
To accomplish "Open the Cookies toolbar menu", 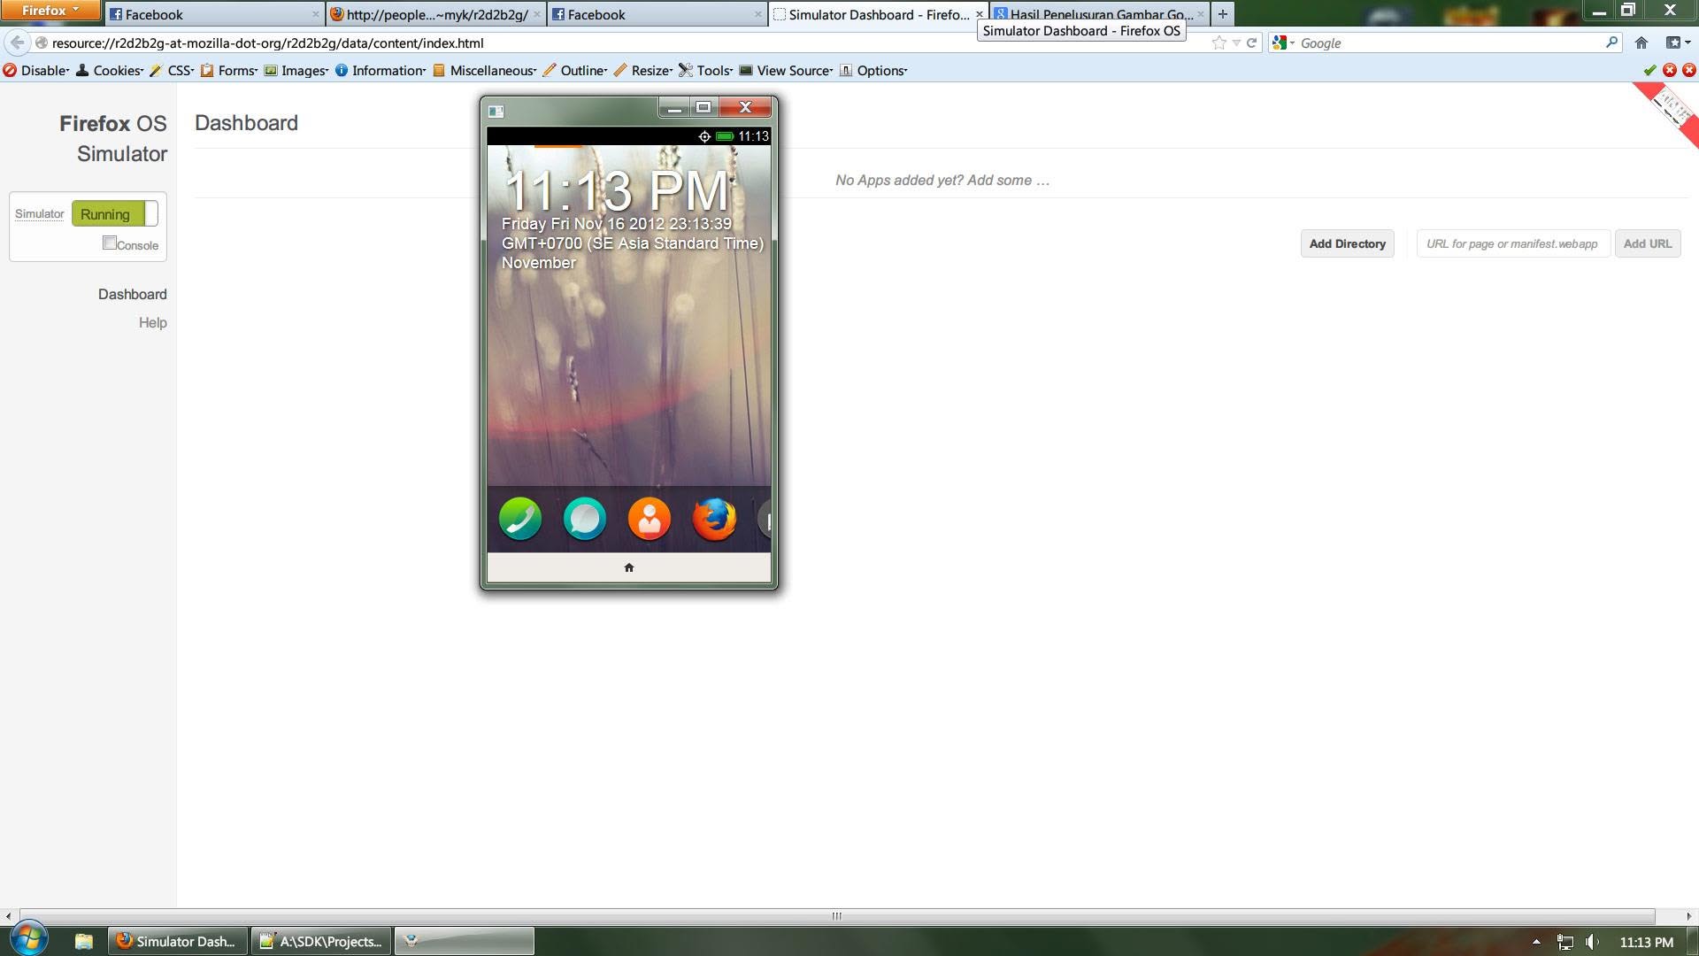I will [109, 70].
